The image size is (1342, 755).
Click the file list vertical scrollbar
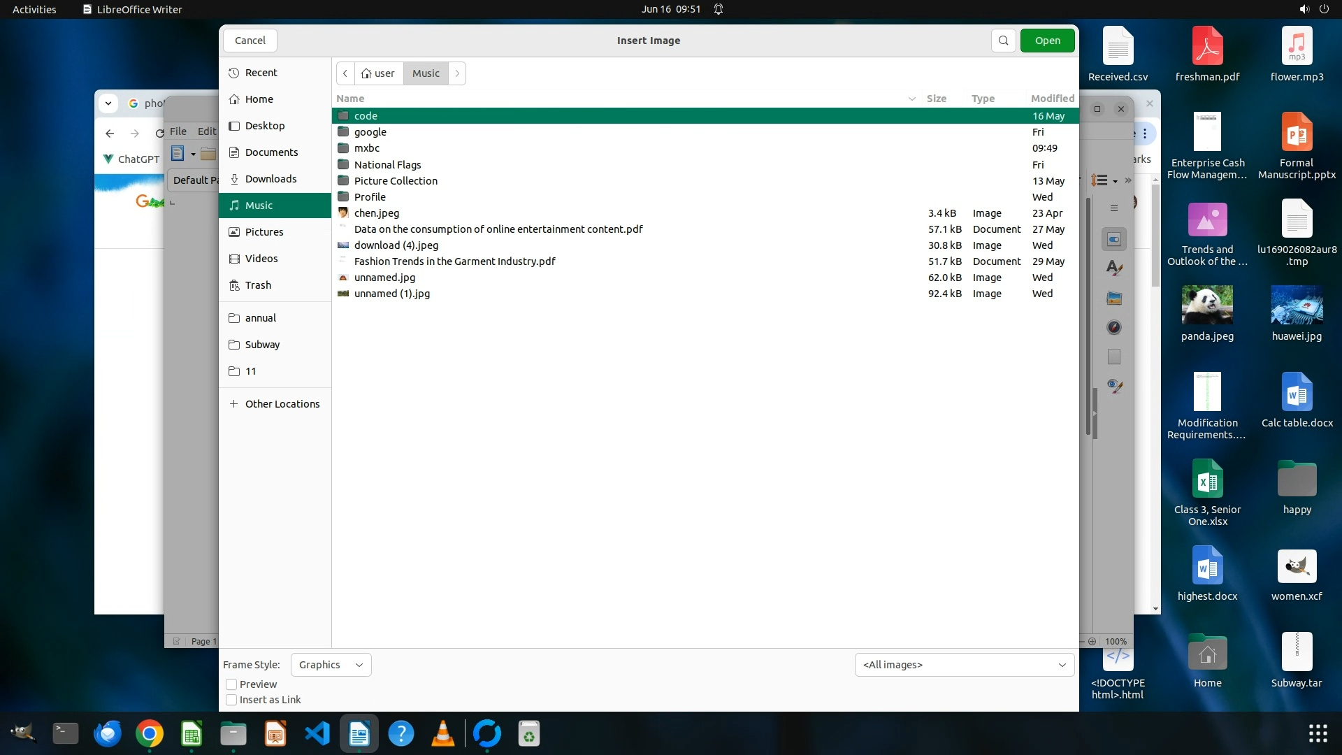click(x=1088, y=315)
